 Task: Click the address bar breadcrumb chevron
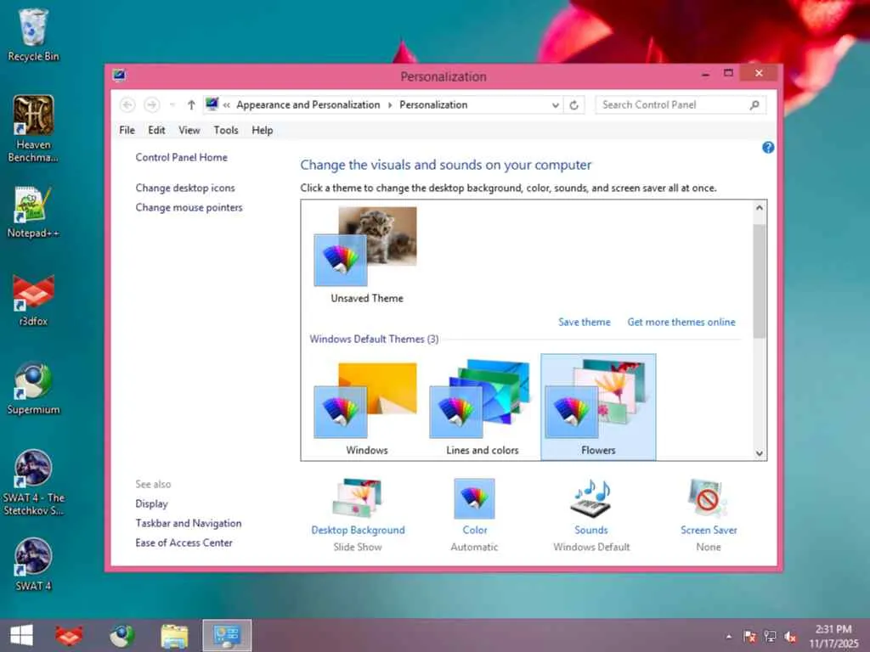tap(226, 104)
